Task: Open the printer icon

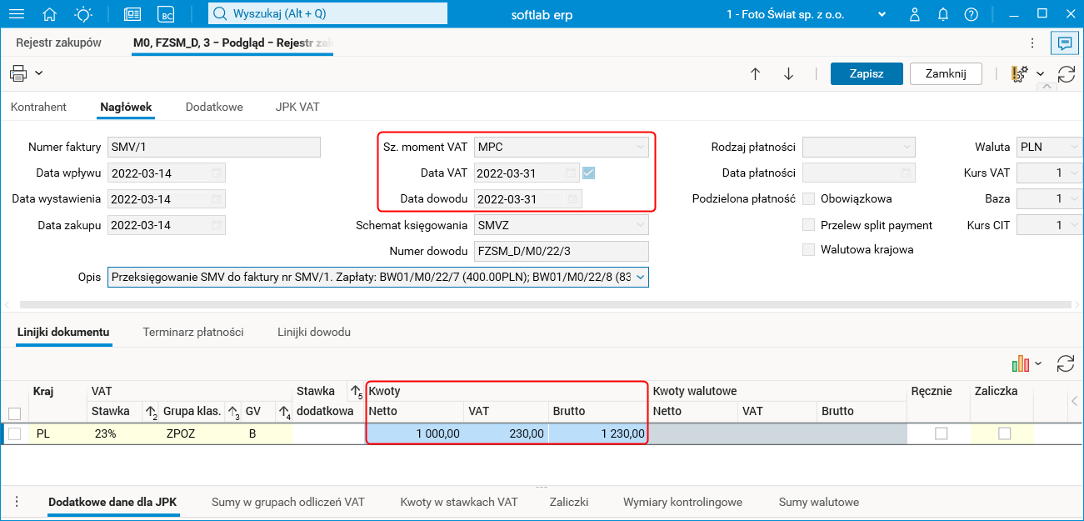Action: (18, 73)
